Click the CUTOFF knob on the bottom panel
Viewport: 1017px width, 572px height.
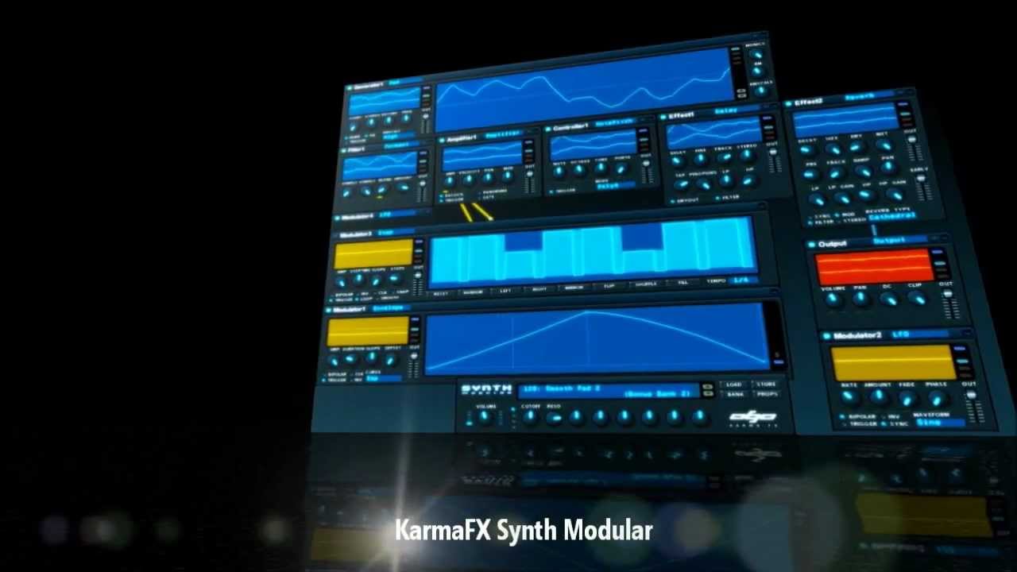[x=530, y=415]
